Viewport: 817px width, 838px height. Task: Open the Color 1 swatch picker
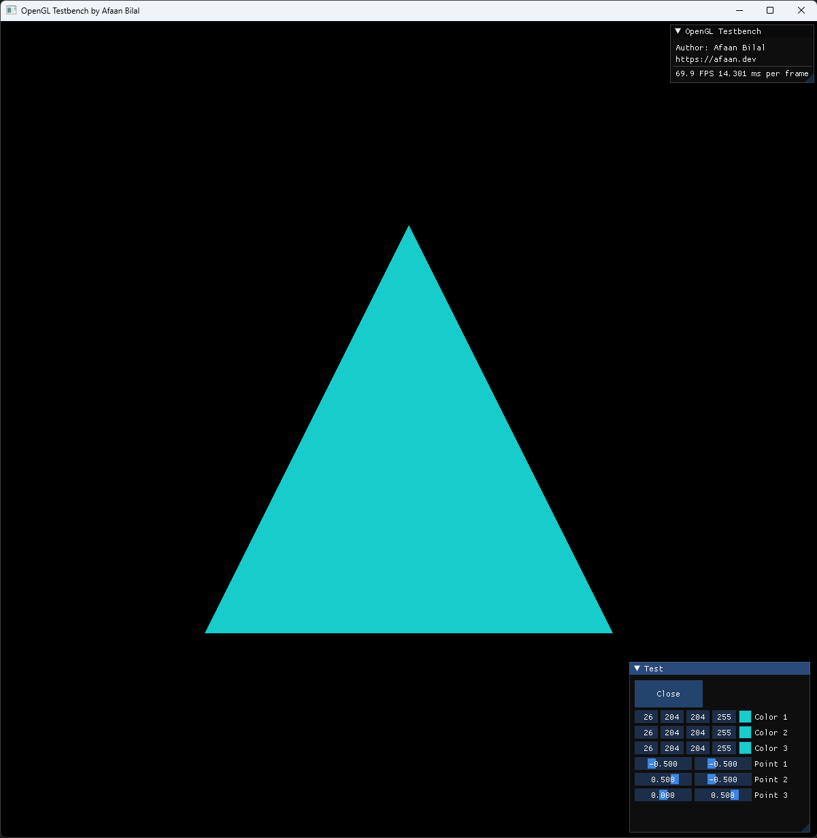(x=745, y=717)
